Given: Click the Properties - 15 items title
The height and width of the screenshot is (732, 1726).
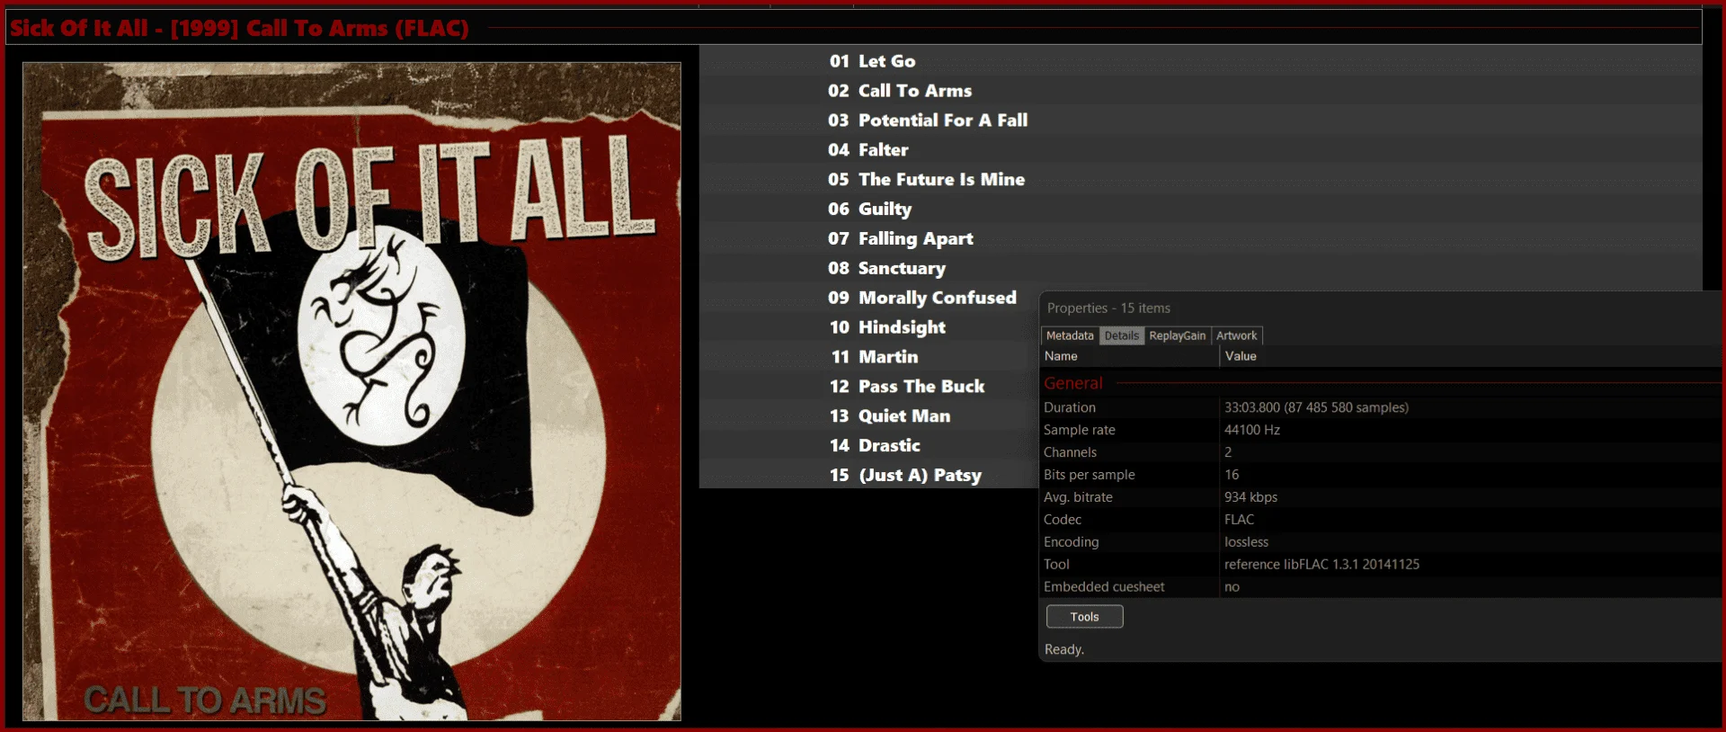Looking at the screenshot, I should point(1108,308).
